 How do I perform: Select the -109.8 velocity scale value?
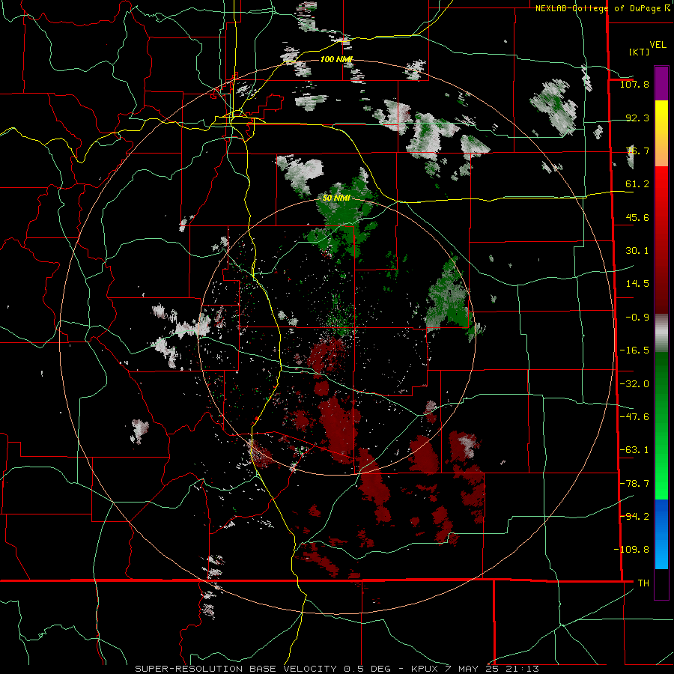[631, 550]
